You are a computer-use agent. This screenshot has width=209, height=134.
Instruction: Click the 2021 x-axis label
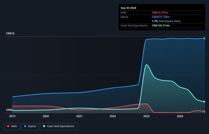(x=79, y=116)
